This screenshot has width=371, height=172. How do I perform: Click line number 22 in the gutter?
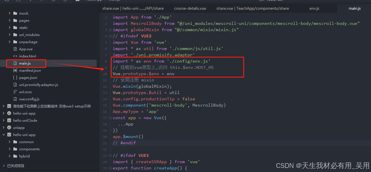coord(106,149)
